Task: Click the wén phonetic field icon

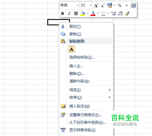Action: (x=63, y=130)
